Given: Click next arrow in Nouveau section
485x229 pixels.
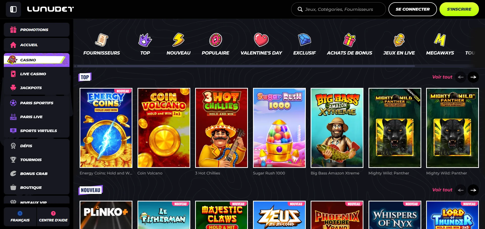Looking at the screenshot, I should [x=473, y=190].
